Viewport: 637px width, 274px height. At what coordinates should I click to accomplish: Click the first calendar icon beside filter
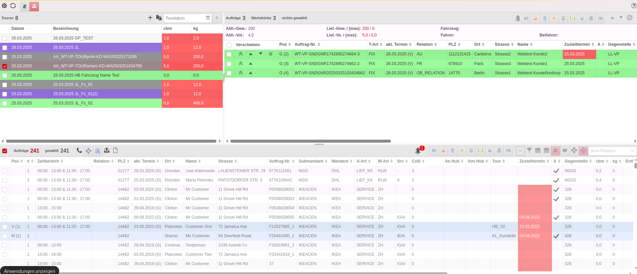538,151
